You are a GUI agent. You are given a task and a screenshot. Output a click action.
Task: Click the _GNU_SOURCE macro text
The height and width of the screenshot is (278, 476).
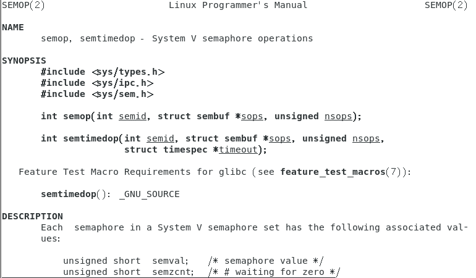[x=149, y=194]
